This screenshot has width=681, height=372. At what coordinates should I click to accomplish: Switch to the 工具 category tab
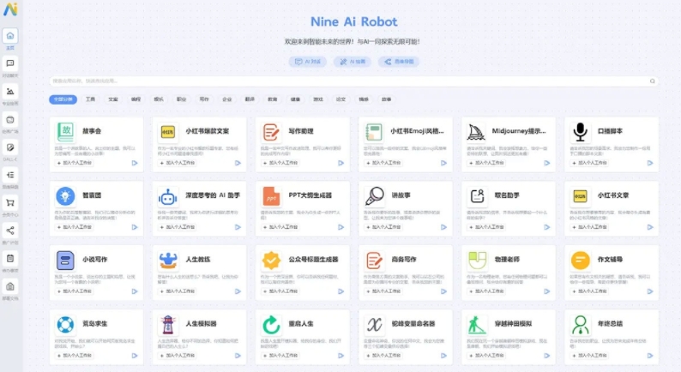click(91, 99)
